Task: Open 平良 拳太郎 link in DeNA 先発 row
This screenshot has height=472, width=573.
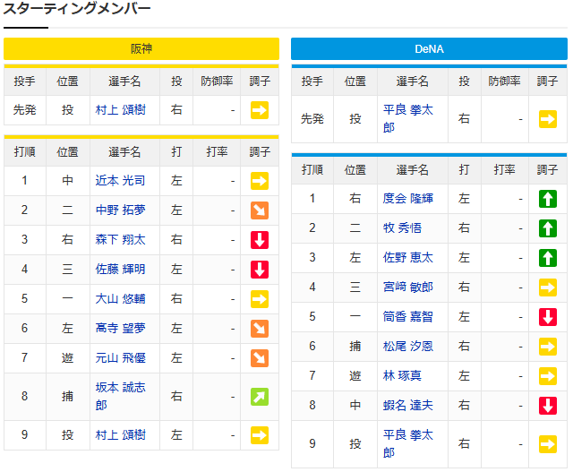Action: [x=408, y=119]
